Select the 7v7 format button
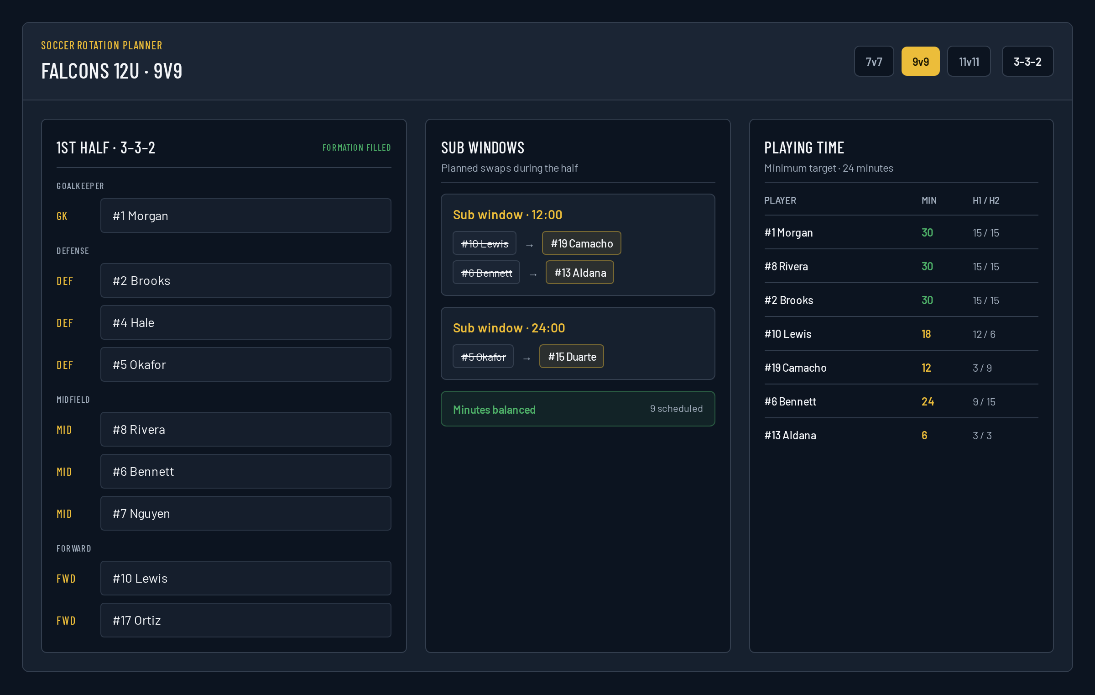 coord(874,62)
